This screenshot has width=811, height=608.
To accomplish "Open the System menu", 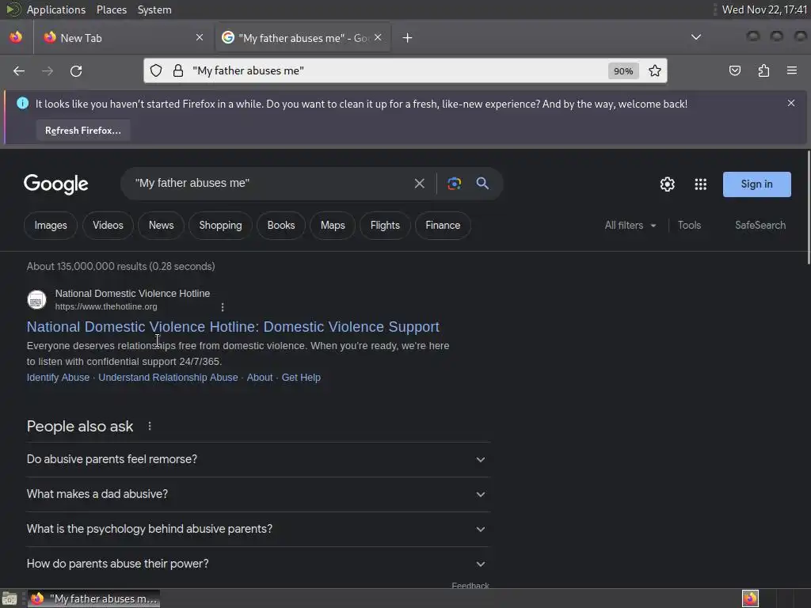I will click(154, 9).
